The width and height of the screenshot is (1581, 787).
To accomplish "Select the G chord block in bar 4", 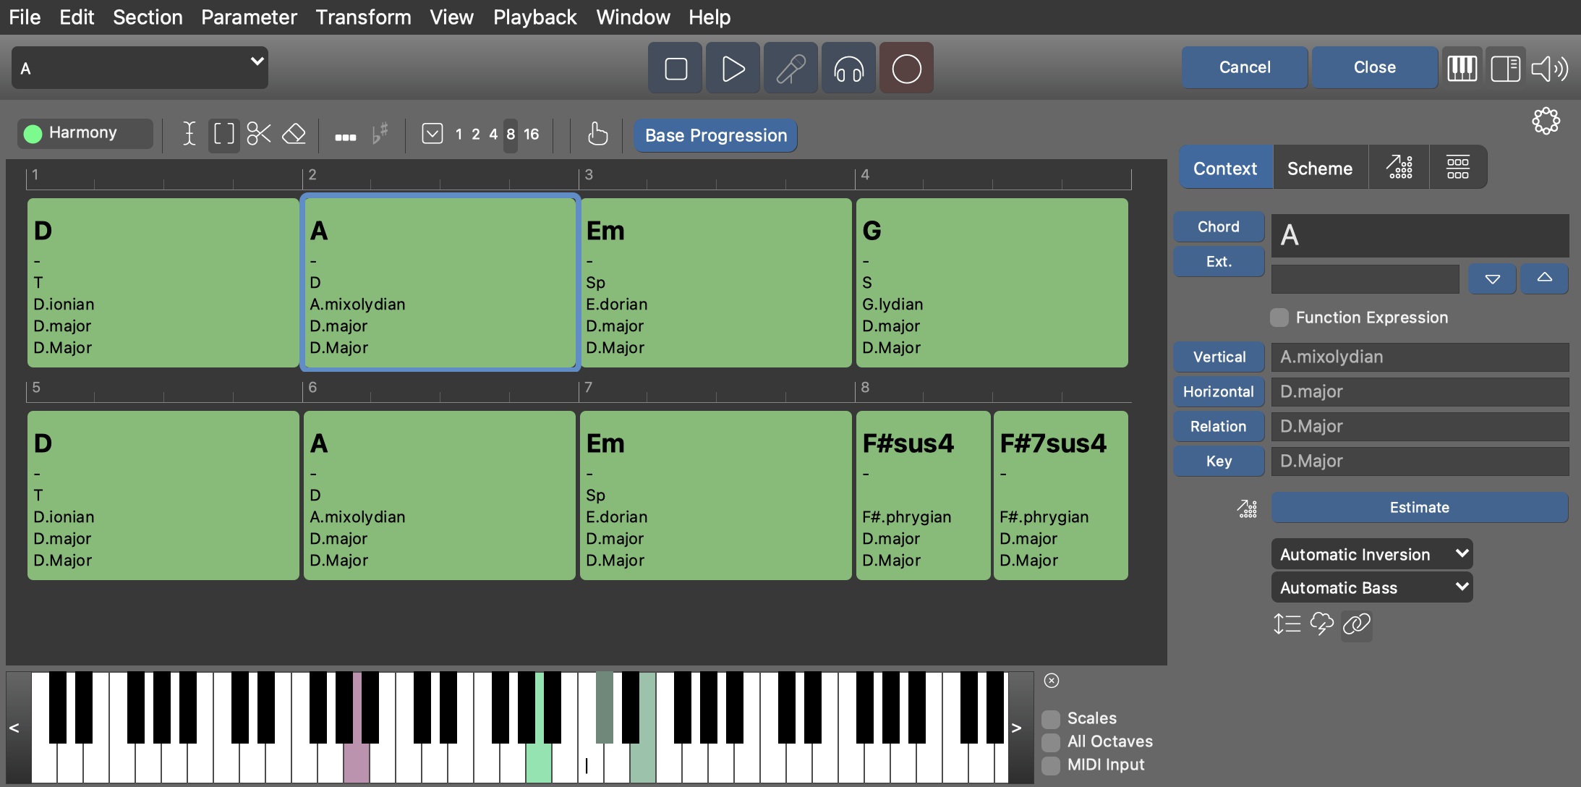I will pyautogui.click(x=991, y=282).
